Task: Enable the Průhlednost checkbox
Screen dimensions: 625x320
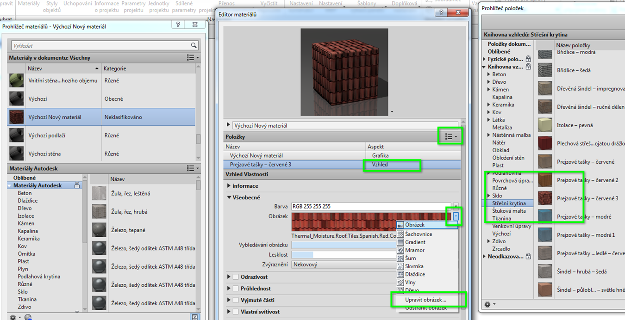Action: (x=235, y=289)
